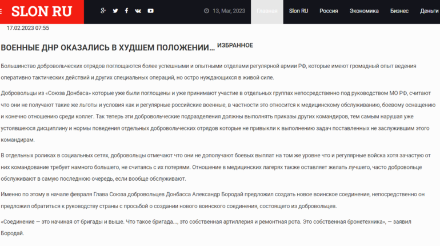Open the VK social network icon

[138, 11]
